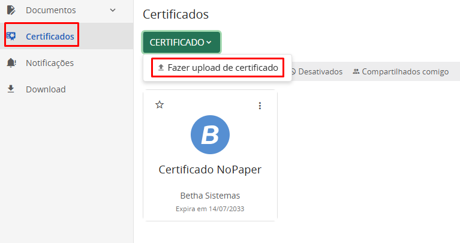This screenshot has width=460, height=243.
Task: Expand the Documentos chevron in sidebar
Action: click(x=113, y=10)
